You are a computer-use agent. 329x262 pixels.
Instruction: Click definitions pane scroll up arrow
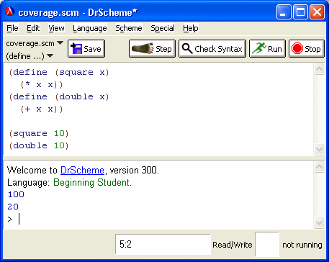(319, 69)
